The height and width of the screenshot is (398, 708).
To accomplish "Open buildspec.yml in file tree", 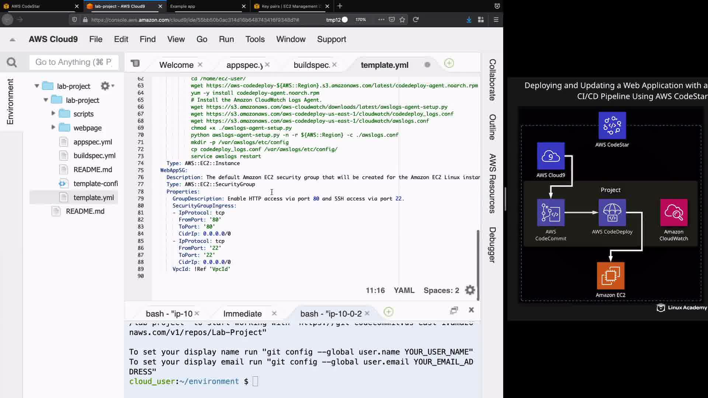I will point(94,156).
